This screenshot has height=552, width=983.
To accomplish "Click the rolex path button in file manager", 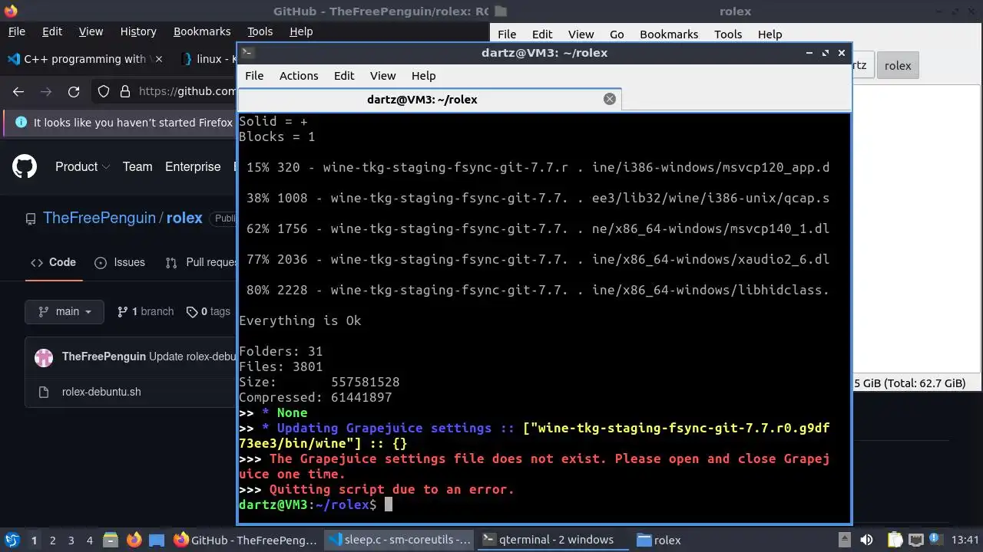I will tap(898, 65).
